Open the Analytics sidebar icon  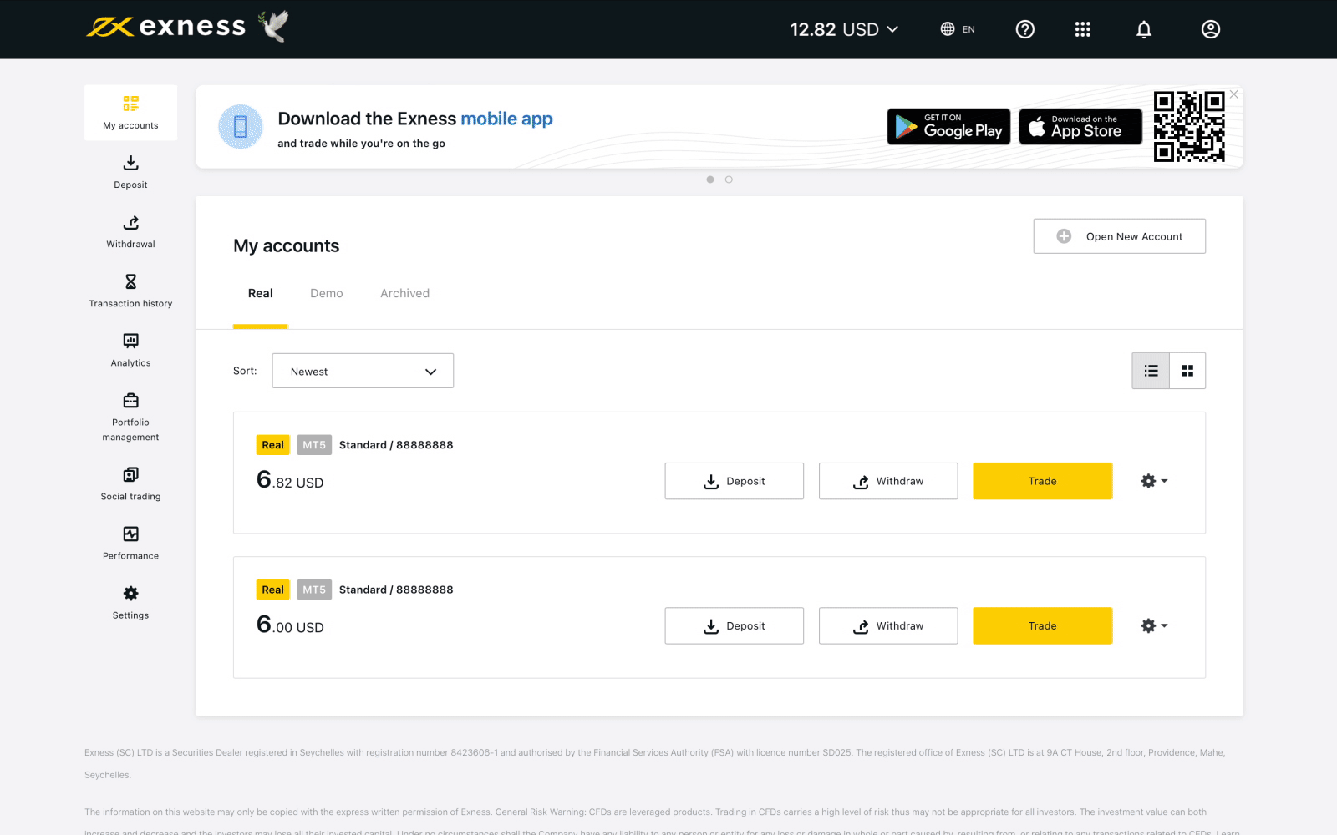[x=130, y=341]
